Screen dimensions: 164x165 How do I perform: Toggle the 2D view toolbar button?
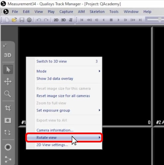(x=56, y=20)
